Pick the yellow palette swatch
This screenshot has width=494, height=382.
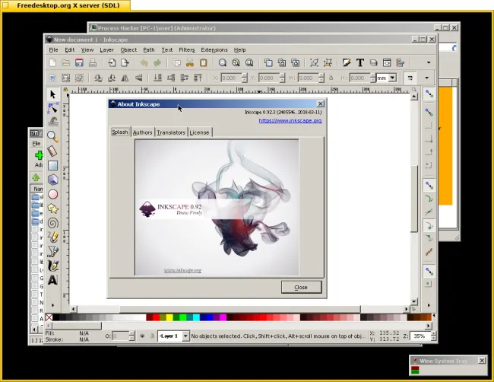point(169,317)
